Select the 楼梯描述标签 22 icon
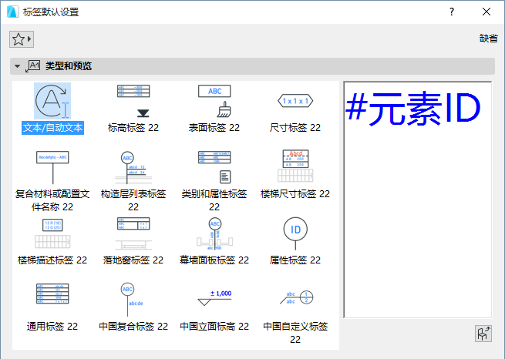The width and height of the screenshot is (505, 359). (x=52, y=233)
